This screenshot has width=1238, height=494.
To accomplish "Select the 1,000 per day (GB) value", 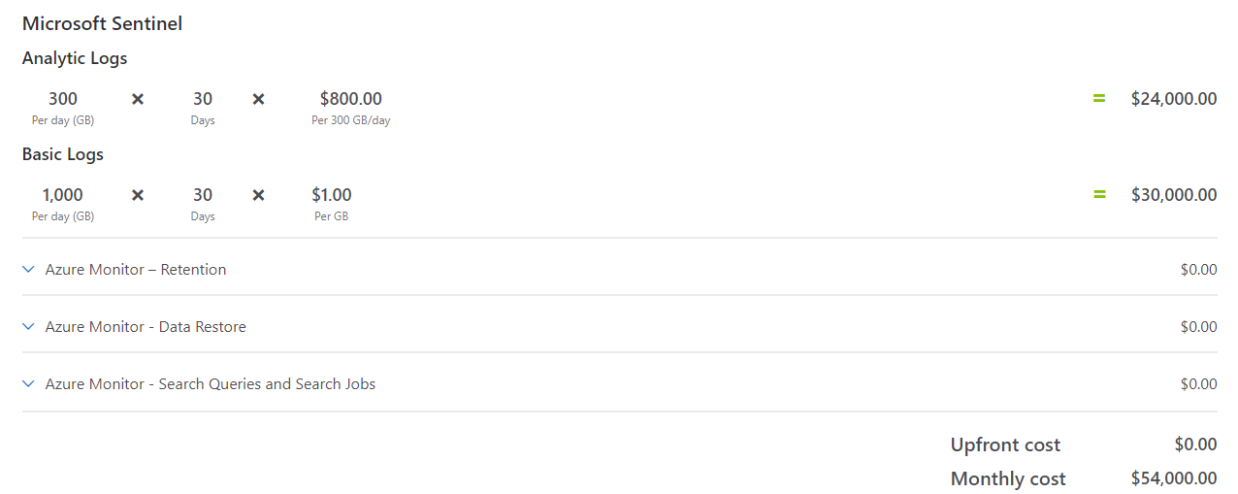I will click(x=63, y=195).
